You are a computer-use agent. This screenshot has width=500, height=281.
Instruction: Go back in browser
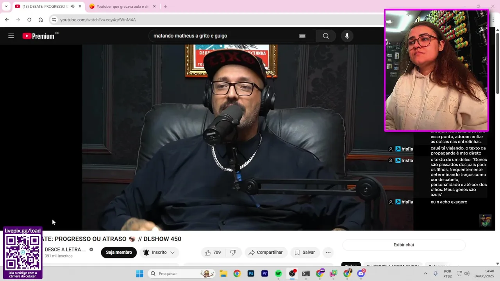pyautogui.click(x=7, y=20)
